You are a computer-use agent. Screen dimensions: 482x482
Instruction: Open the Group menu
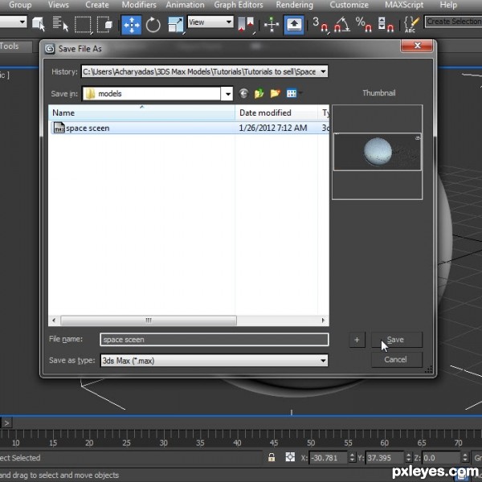point(20,5)
